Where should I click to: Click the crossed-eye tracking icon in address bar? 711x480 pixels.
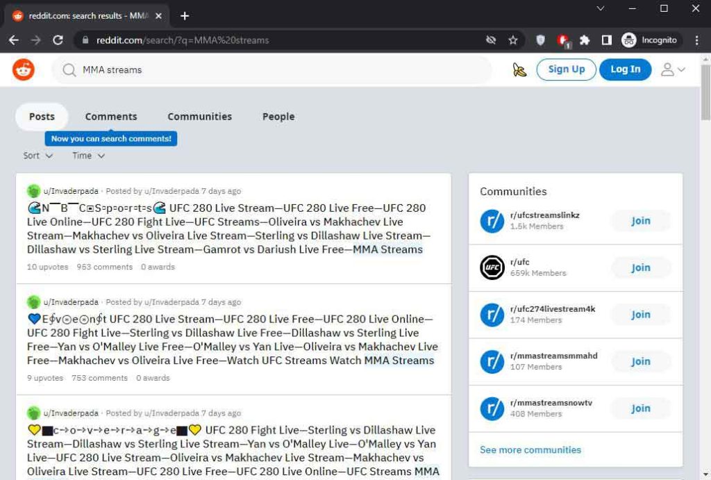coord(491,40)
